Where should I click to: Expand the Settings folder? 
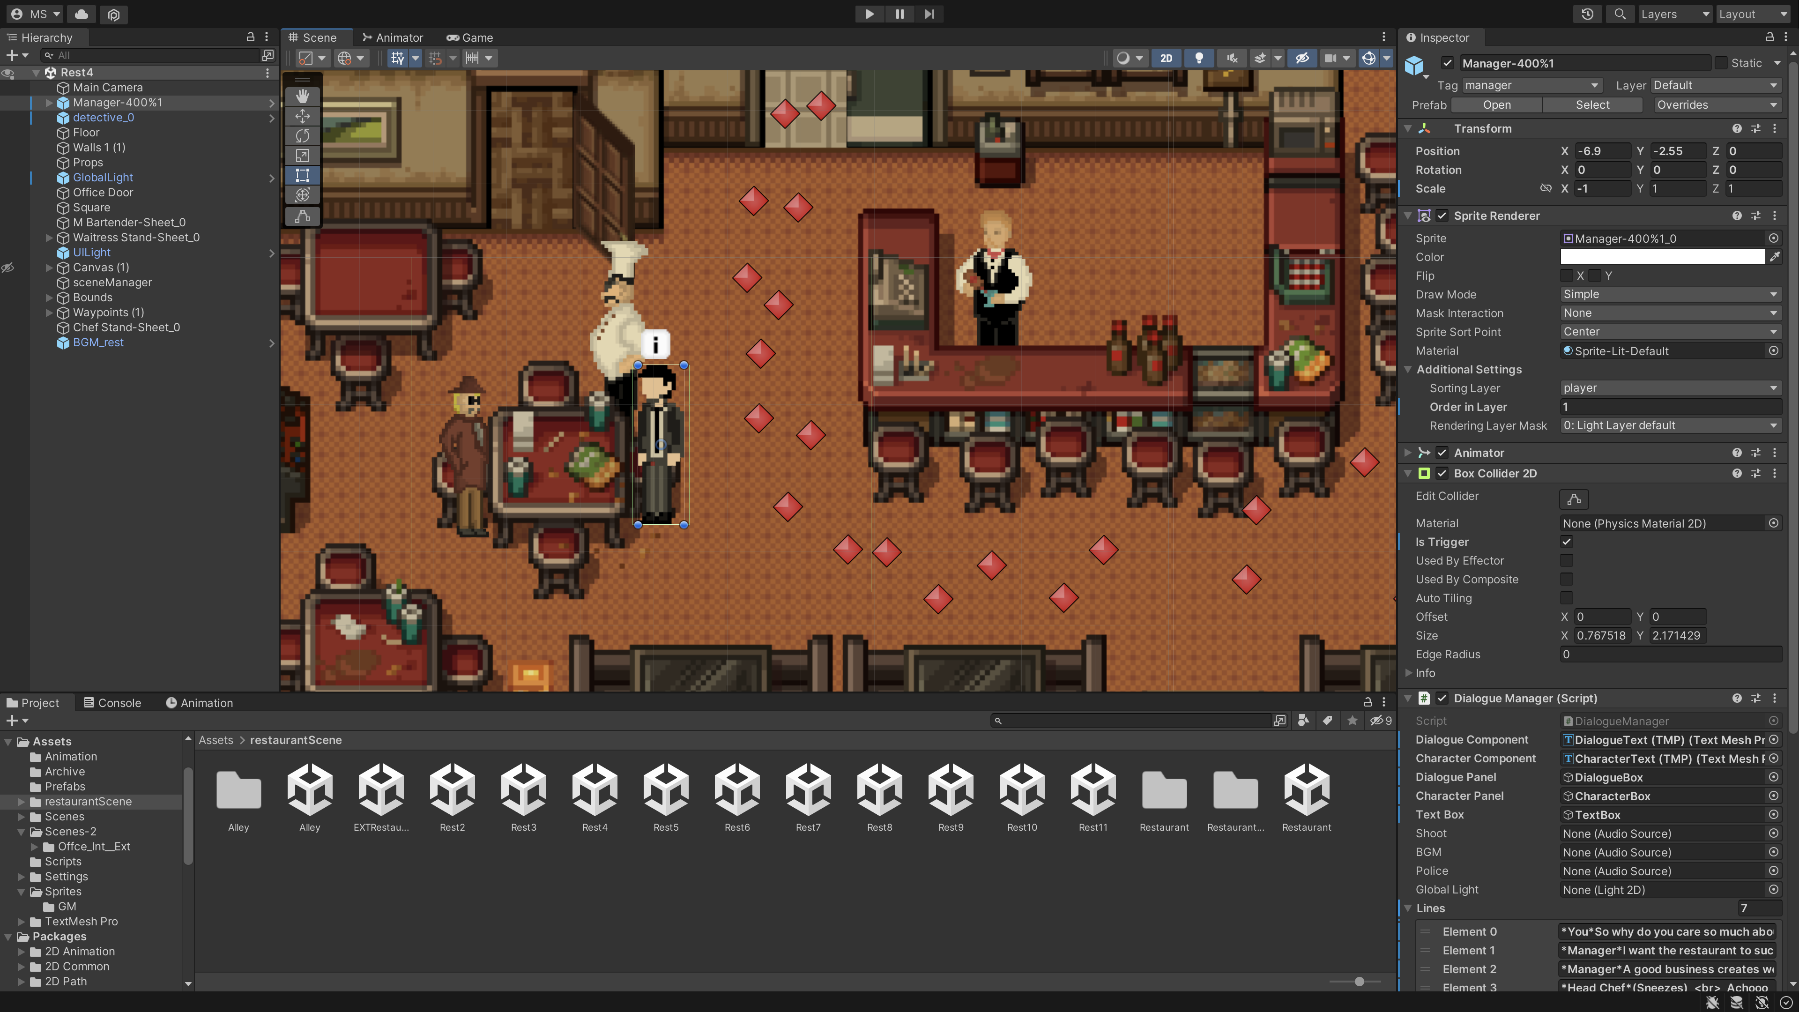(21, 877)
